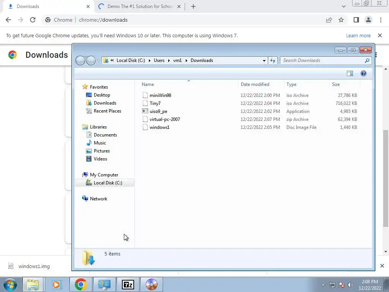This screenshot has height=292, width=389.
Task: Click Chrome page vertical scrollbar thumb
Action: (x=386, y=178)
